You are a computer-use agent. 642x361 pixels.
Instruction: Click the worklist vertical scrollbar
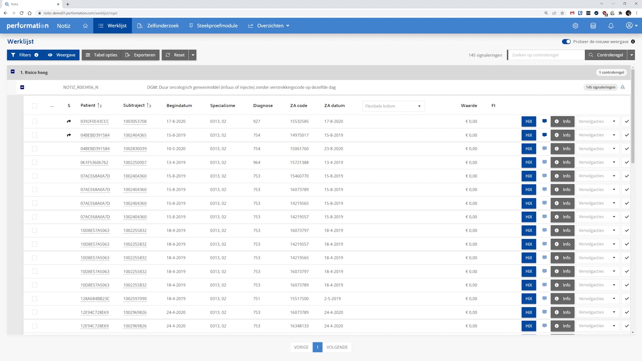pyautogui.click(x=633, y=116)
